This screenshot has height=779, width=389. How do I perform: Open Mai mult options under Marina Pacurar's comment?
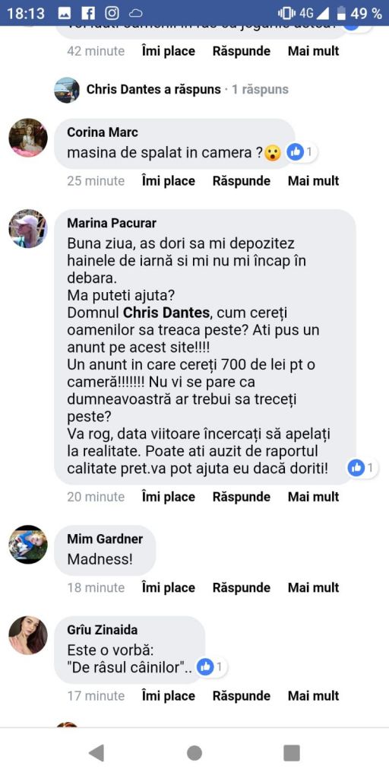[313, 497]
